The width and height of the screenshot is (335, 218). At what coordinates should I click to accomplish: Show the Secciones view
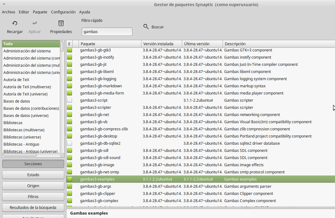click(33, 164)
